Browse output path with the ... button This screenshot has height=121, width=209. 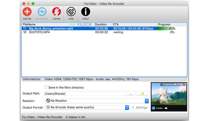[130, 93]
